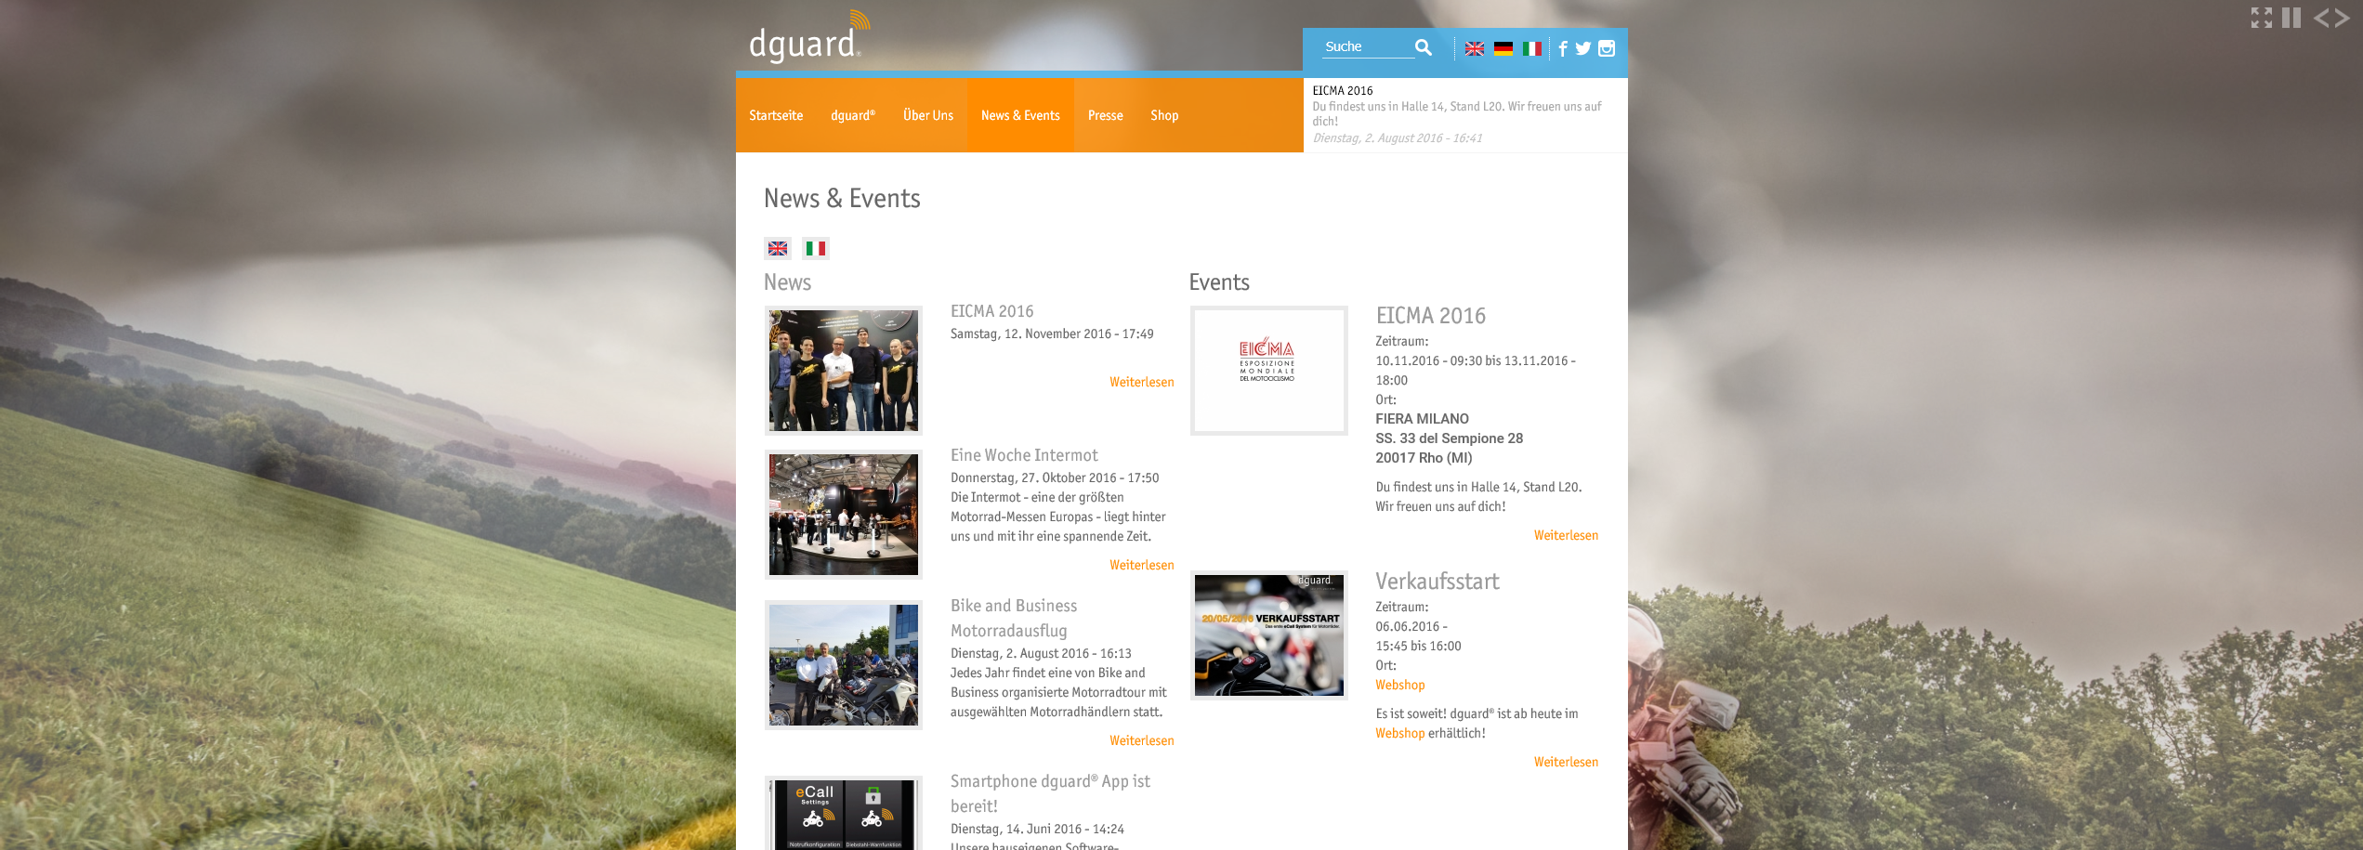Open Eine Woche Intermot article title
Image resolution: width=2363 pixels, height=850 pixels.
click(x=1024, y=455)
